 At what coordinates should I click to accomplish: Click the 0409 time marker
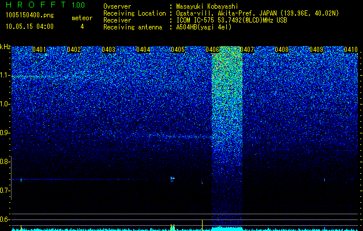click(316, 50)
